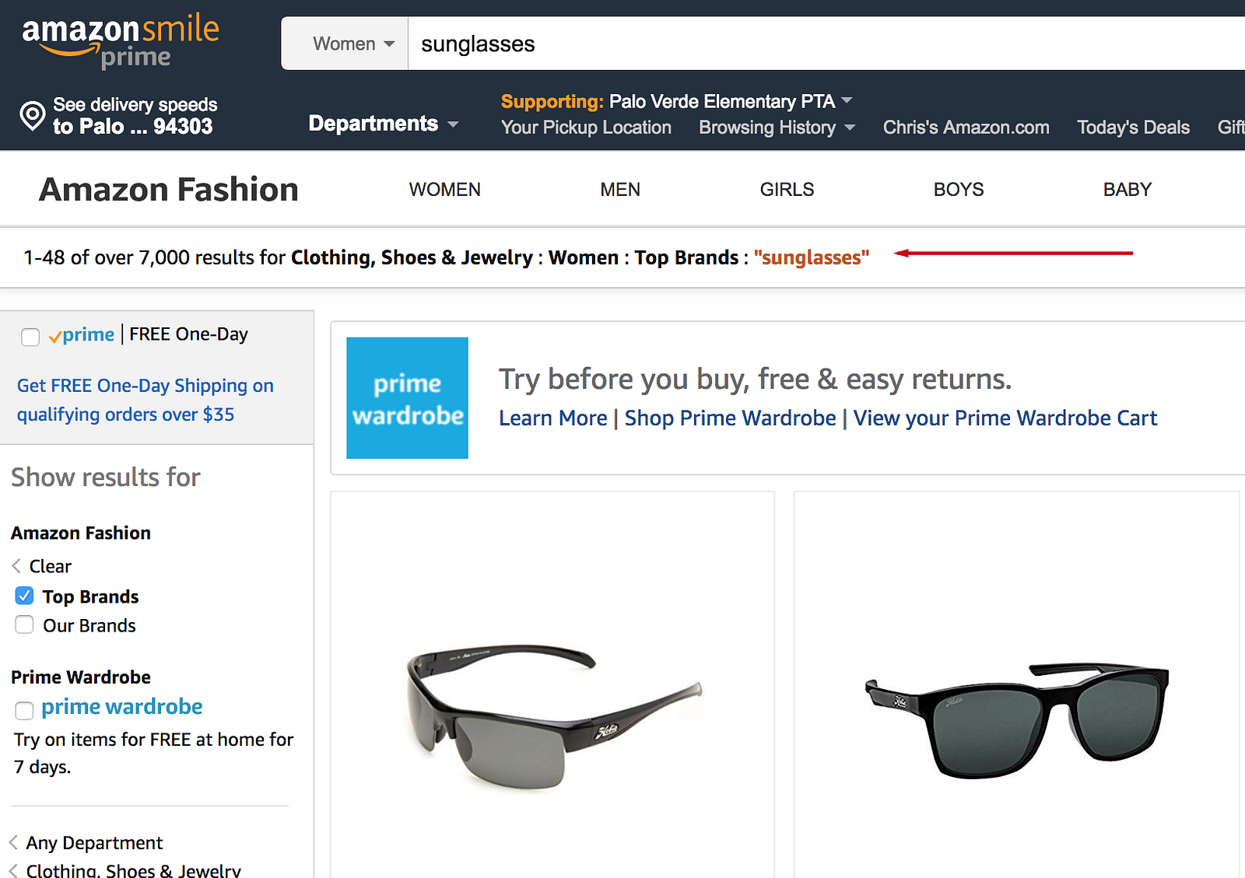Select the WOMEN fashion tab
1245x878 pixels.
pyautogui.click(x=444, y=190)
